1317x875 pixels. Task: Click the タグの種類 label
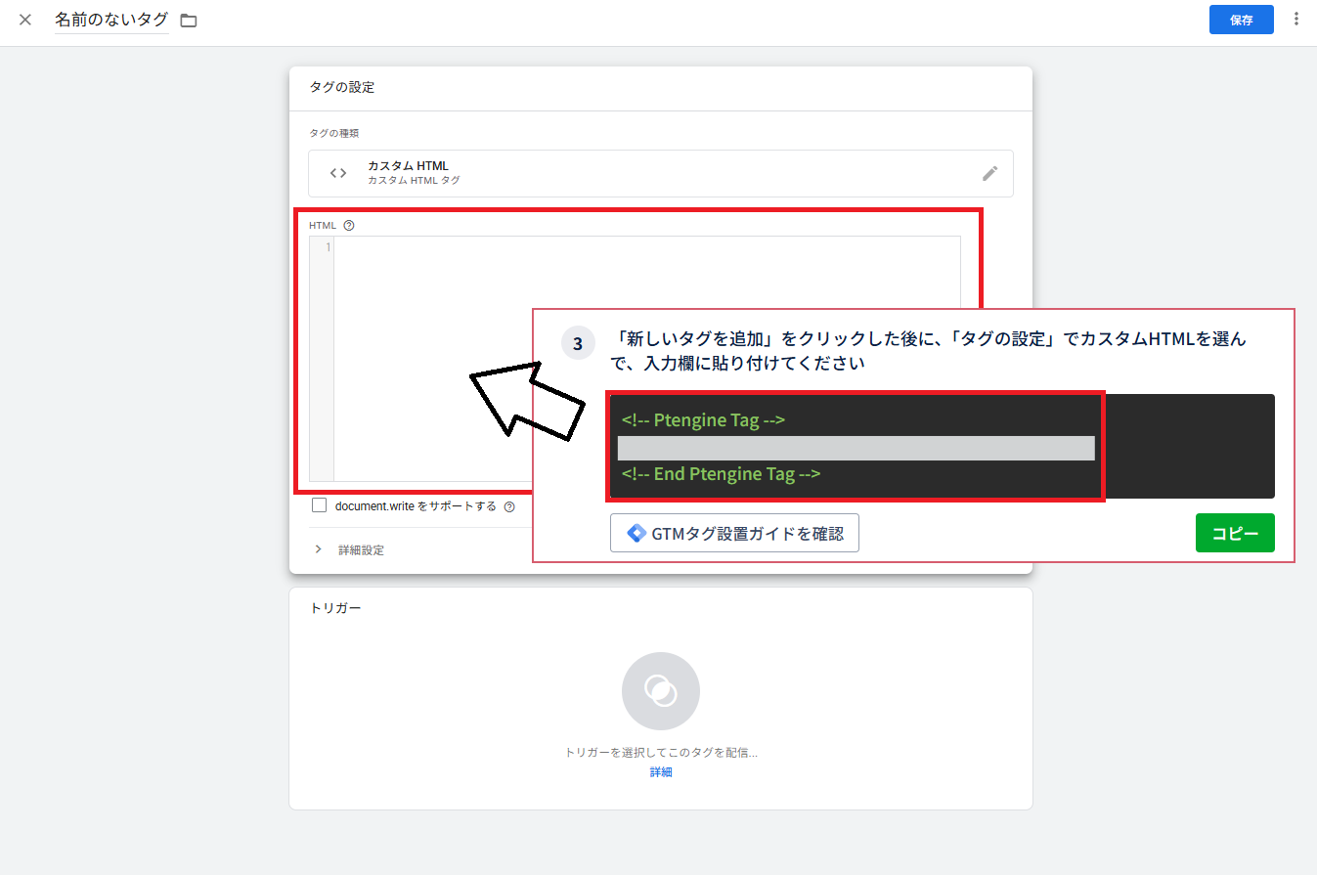click(334, 133)
